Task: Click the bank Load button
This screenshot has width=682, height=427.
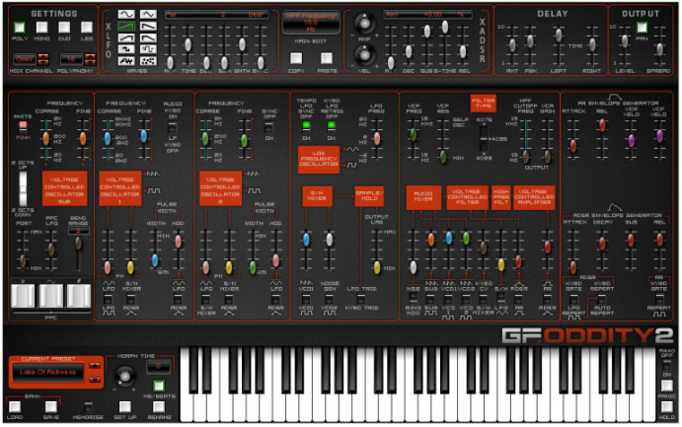Action: (x=15, y=406)
